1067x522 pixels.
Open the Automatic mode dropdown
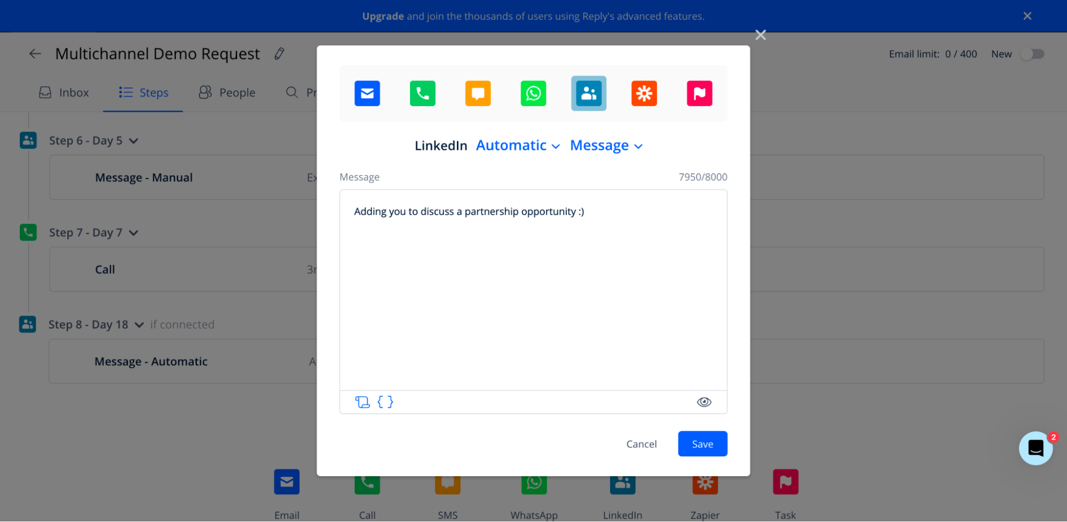518,146
